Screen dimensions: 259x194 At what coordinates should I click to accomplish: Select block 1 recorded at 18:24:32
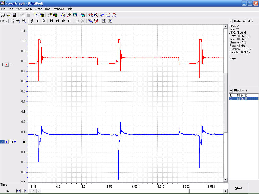pyautogui.click(x=244, y=95)
